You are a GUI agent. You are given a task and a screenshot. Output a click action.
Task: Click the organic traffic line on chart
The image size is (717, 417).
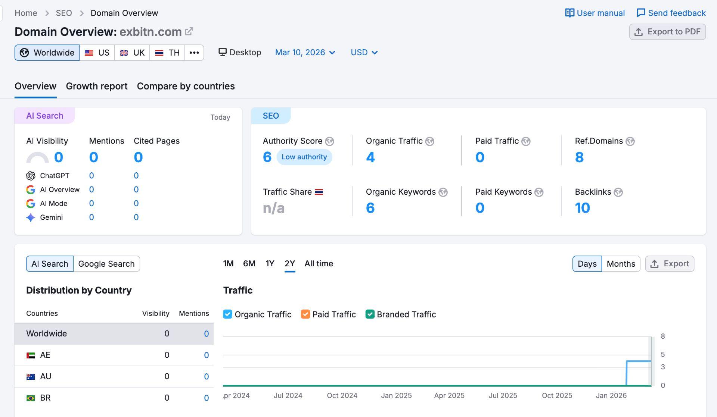pyautogui.click(x=639, y=361)
